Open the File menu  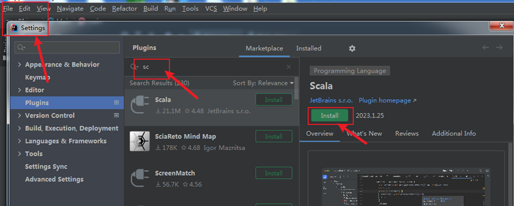coord(8,9)
